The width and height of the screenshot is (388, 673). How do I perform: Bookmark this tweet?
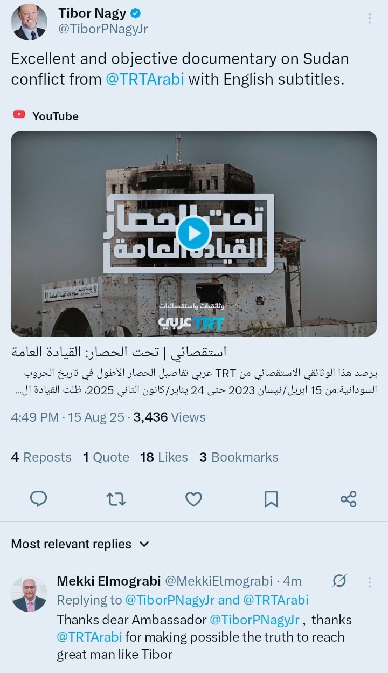271,499
